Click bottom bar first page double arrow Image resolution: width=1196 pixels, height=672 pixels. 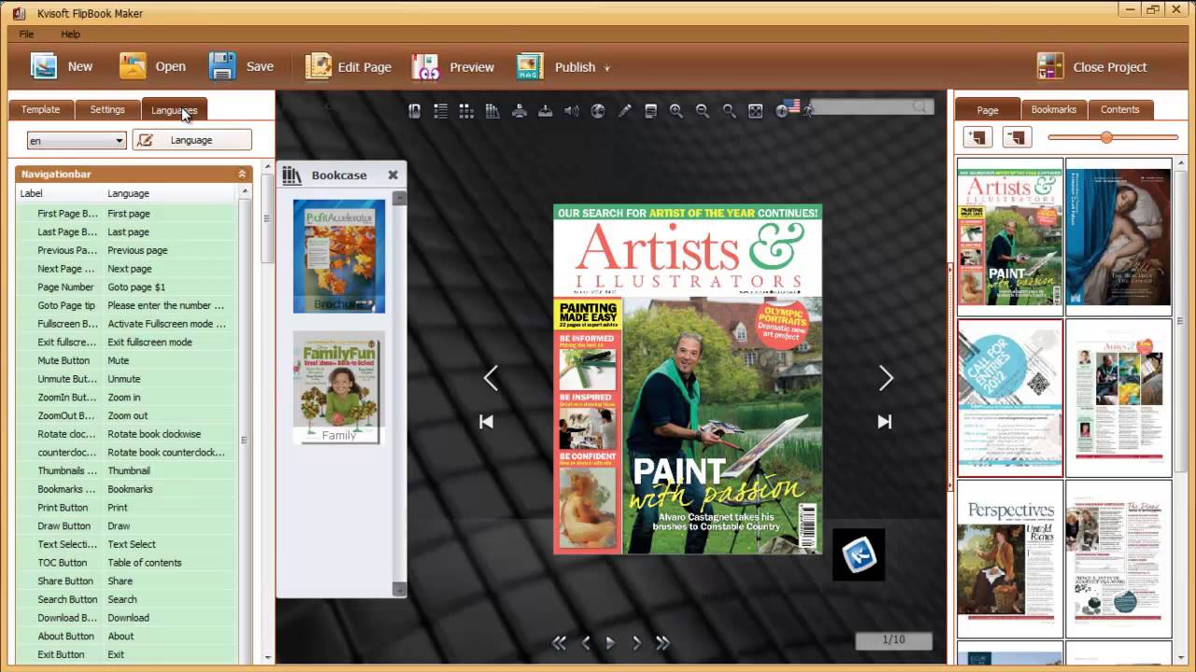point(559,643)
